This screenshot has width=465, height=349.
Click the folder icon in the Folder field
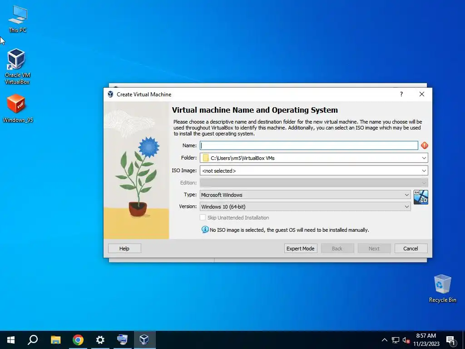(x=206, y=158)
